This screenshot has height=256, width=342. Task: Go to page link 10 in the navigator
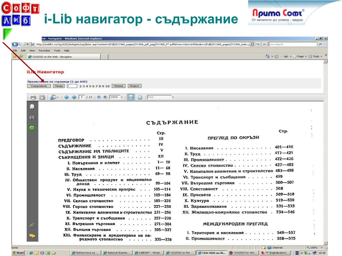click(x=108, y=86)
